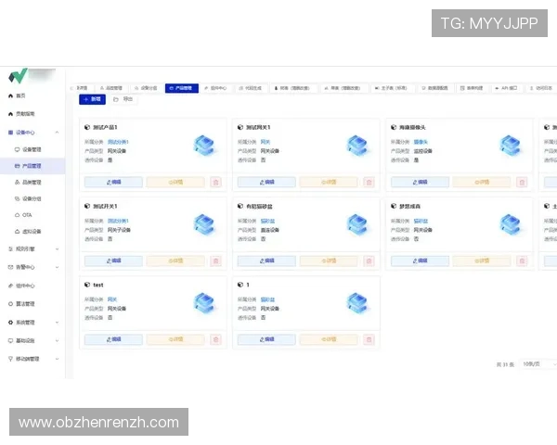Viewport: 557px width, 445px height.
Task: Switch to the API接口 top tab
Action: point(506,88)
